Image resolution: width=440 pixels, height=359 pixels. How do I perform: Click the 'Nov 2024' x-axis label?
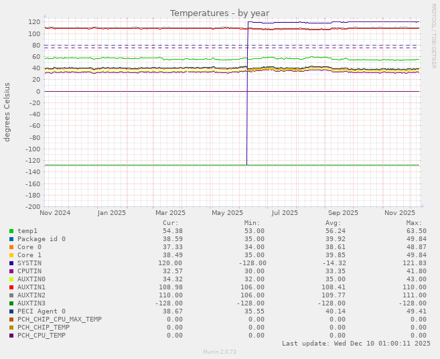[x=55, y=213]
